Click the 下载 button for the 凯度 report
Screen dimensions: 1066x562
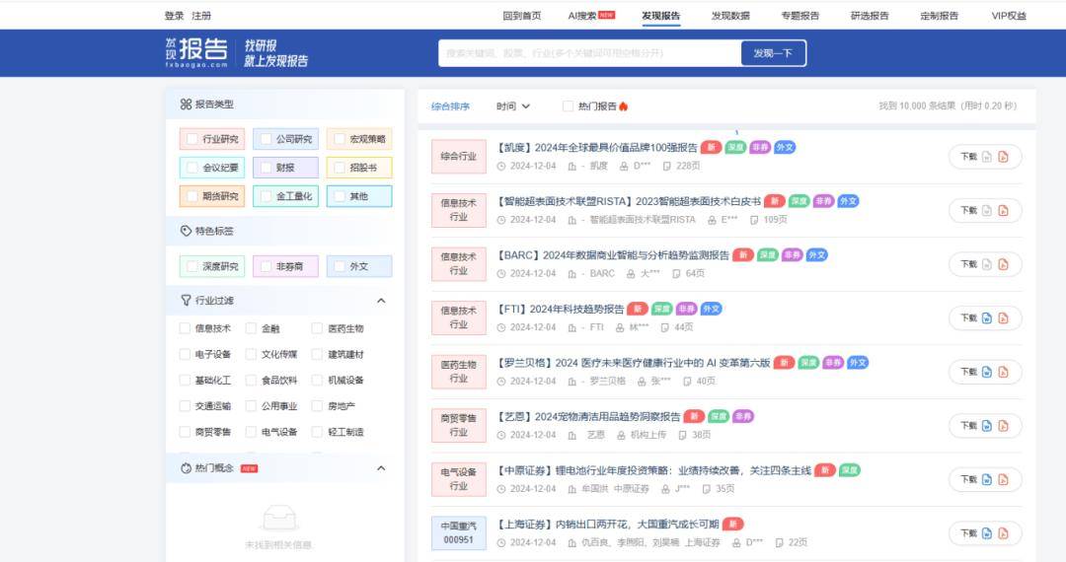click(985, 157)
